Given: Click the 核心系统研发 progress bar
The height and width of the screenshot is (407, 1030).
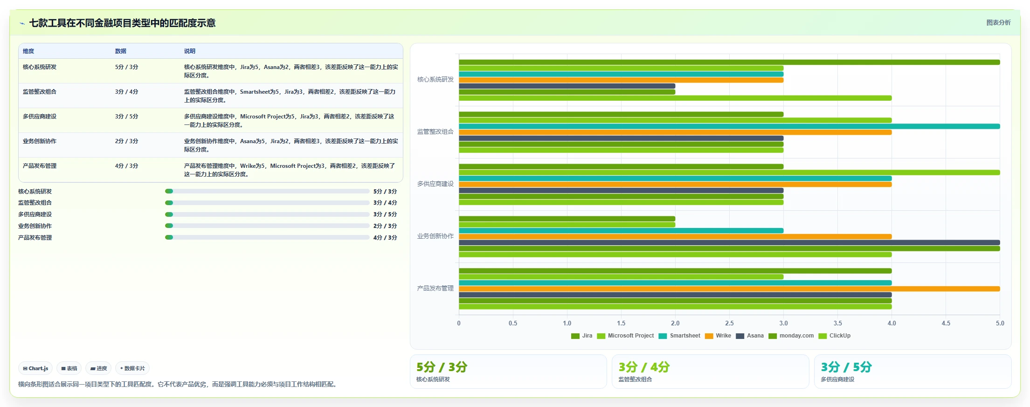Looking at the screenshot, I should click(x=267, y=191).
